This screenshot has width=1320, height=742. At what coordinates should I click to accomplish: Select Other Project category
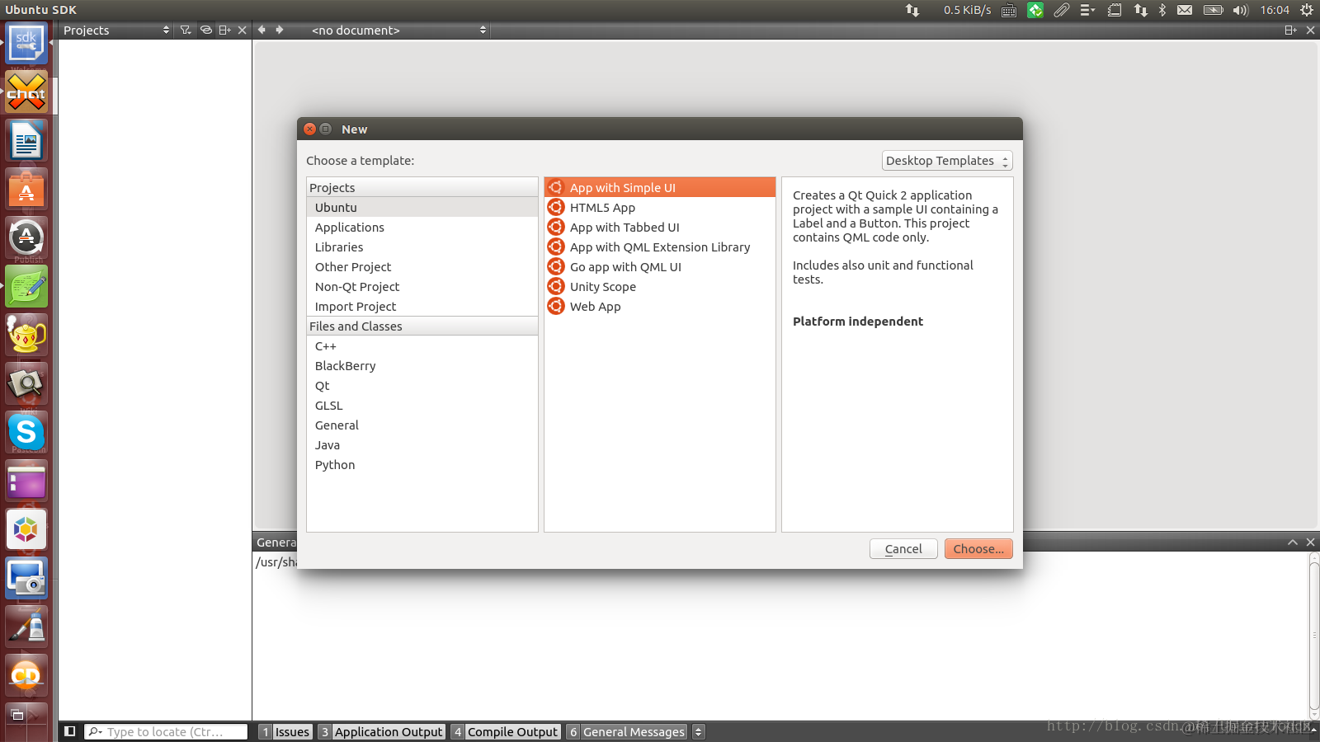point(422,267)
